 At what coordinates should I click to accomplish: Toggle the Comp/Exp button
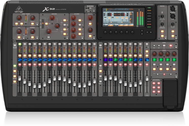(32, 37)
